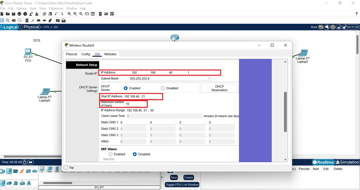Click the Delete scenario button

coord(189,177)
